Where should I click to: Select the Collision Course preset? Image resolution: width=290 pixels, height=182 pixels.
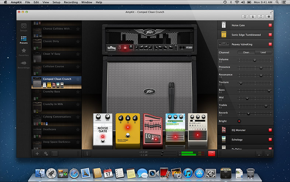pos(56,70)
